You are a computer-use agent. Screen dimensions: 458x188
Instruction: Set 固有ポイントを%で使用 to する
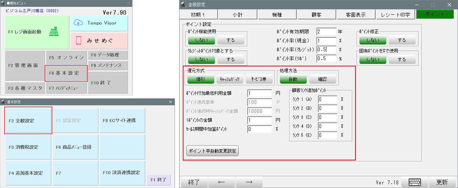[402, 59]
